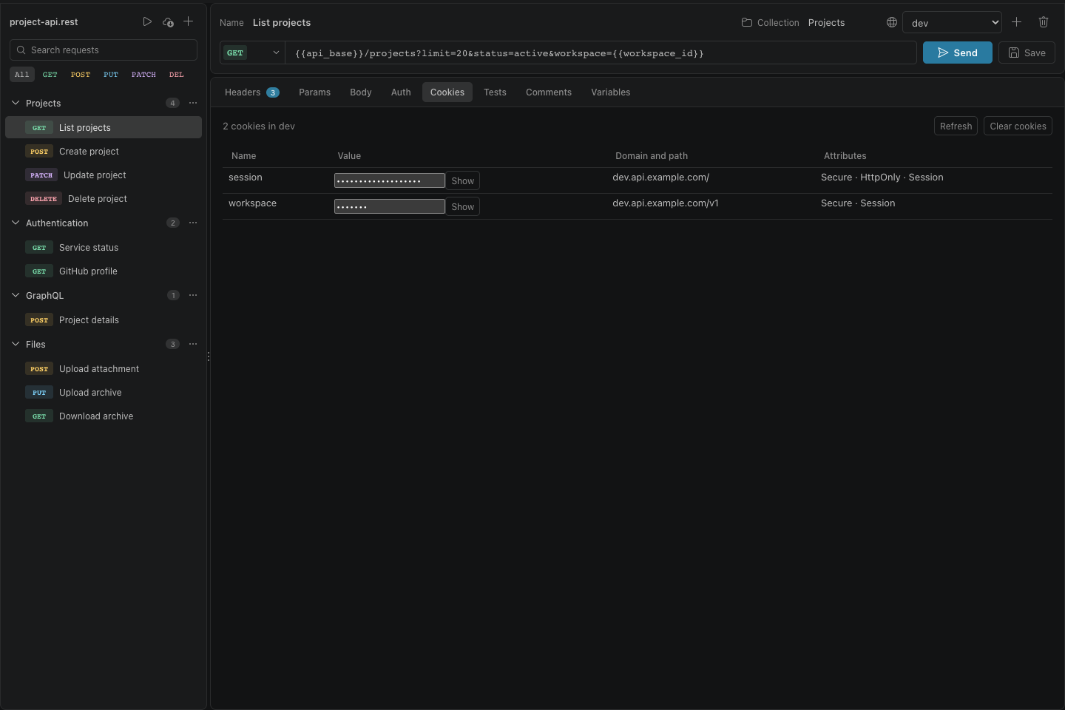The width and height of the screenshot is (1065, 710).
Task: Open the more-options menu for the Authentication collection
Action: [193, 223]
